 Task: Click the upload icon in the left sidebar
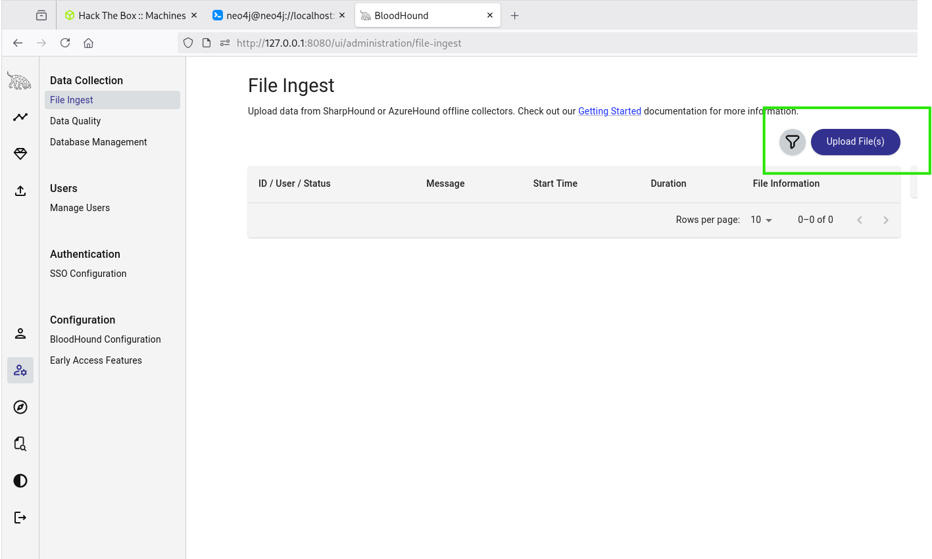click(x=20, y=191)
